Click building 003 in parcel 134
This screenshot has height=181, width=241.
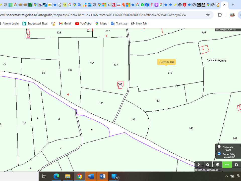(x=120, y=84)
